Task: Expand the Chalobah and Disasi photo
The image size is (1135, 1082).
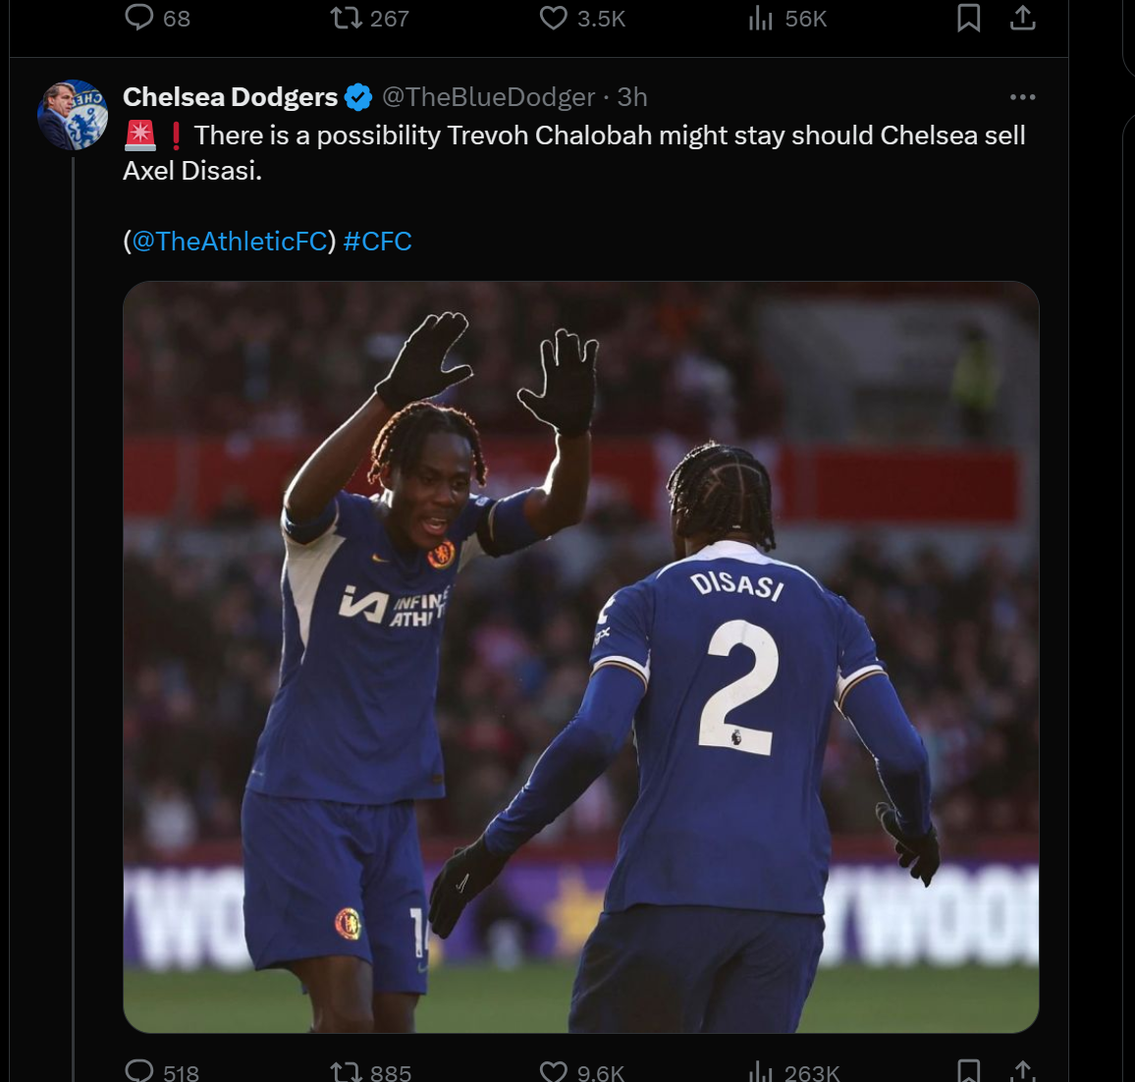Action: click(580, 657)
